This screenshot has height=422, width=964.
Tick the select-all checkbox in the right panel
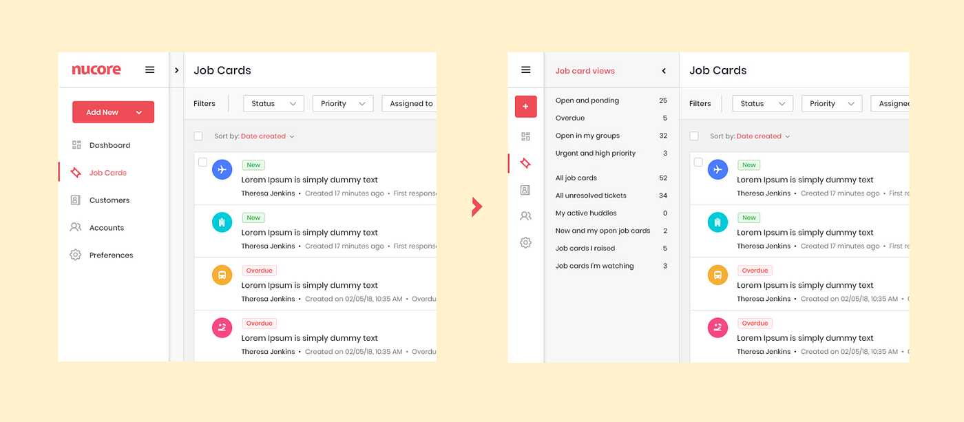[694, 136]
